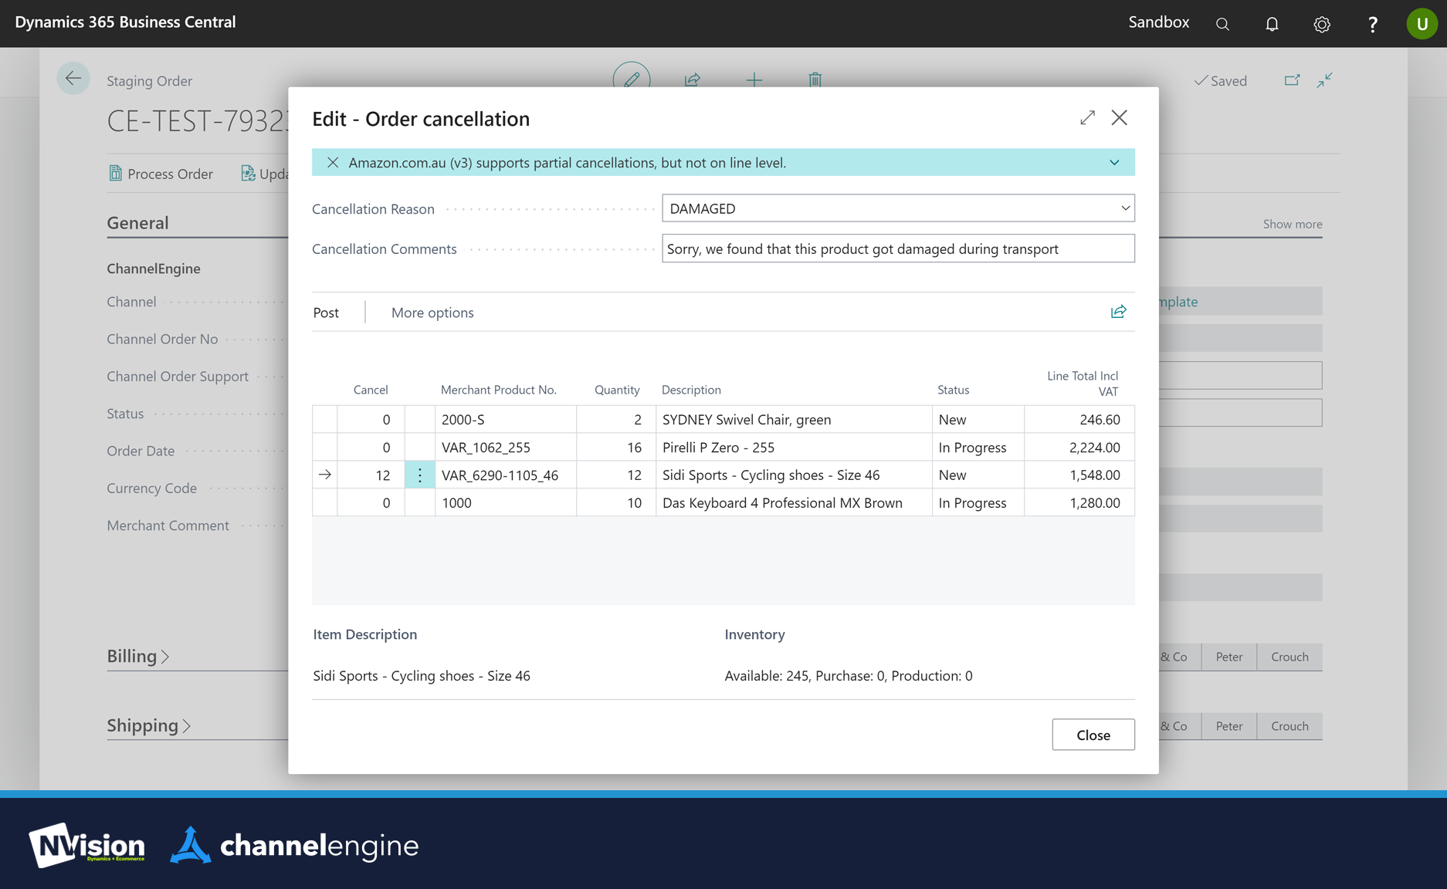Dismiss the Amazon.com.au partial cancellation notification
The width and height of the screenshot is (1447, 889).
tap(333, 163)
